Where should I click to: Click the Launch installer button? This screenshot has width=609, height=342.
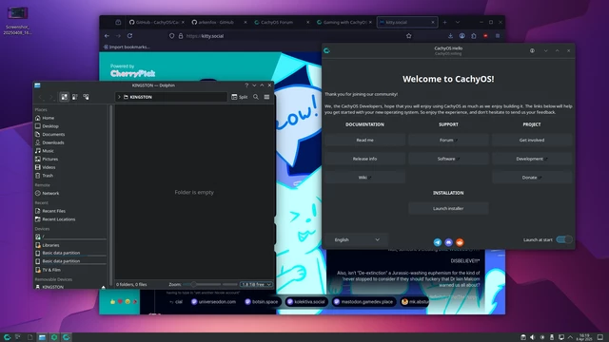click(x=448, y=208)
